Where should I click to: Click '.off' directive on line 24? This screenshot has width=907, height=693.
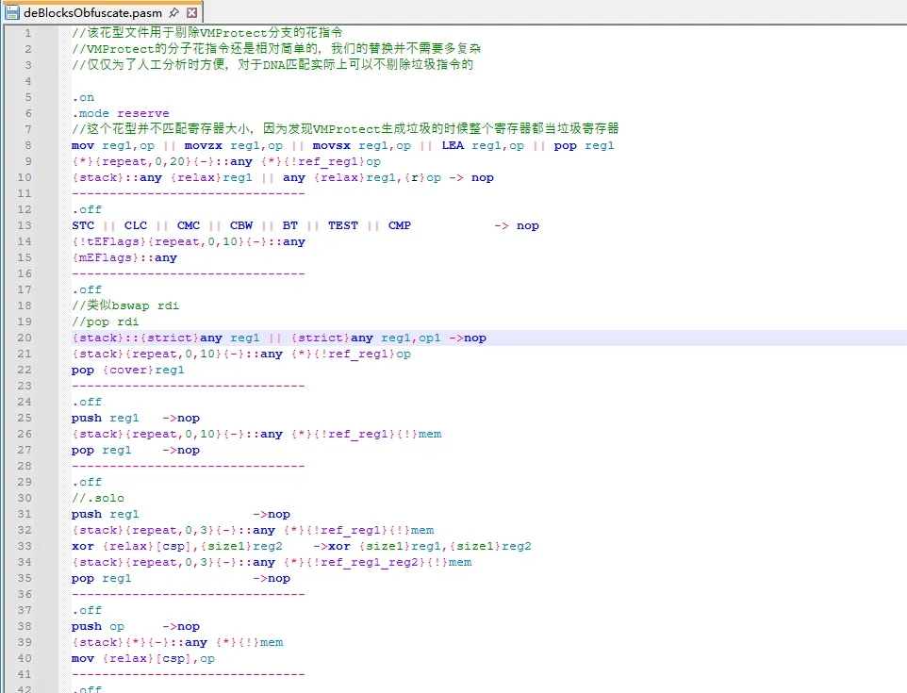point(87,402)
